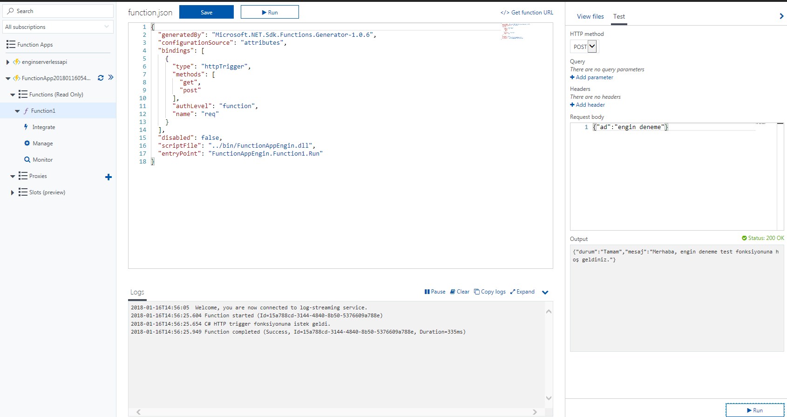This screenshot has width=787, height=417.
Task: Select the Logs tab
Action: [137, 292]
